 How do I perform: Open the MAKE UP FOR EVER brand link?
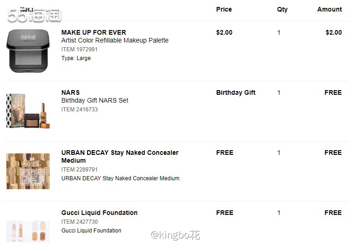pyautogui.click(x=93, y=32)
